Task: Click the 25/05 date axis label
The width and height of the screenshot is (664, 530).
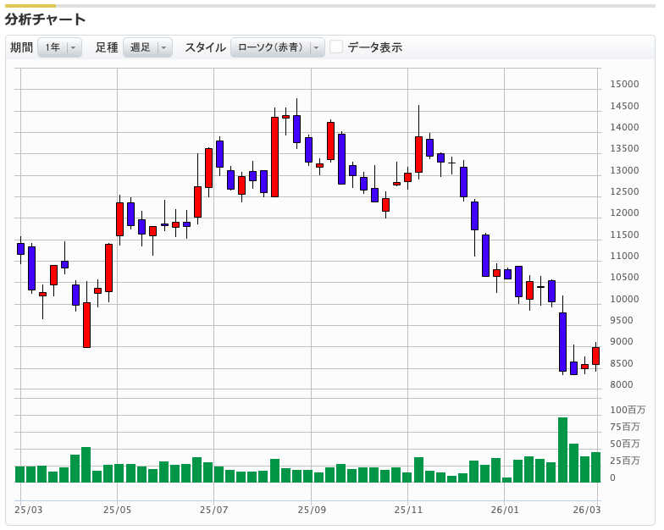Action: [x=117, y=510]
